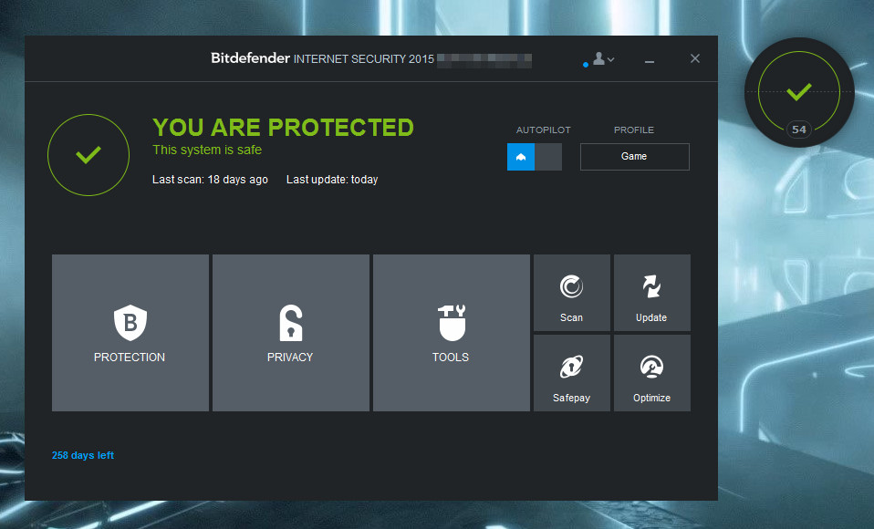Click the AUTOPILOT label

point(544,130)
